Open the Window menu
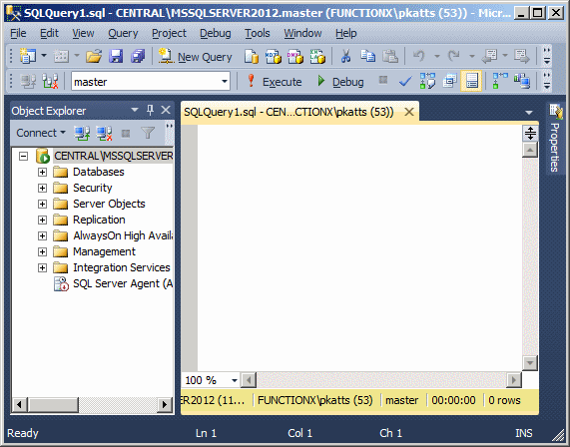The image size is (570, 447). (x=302, y=34)
